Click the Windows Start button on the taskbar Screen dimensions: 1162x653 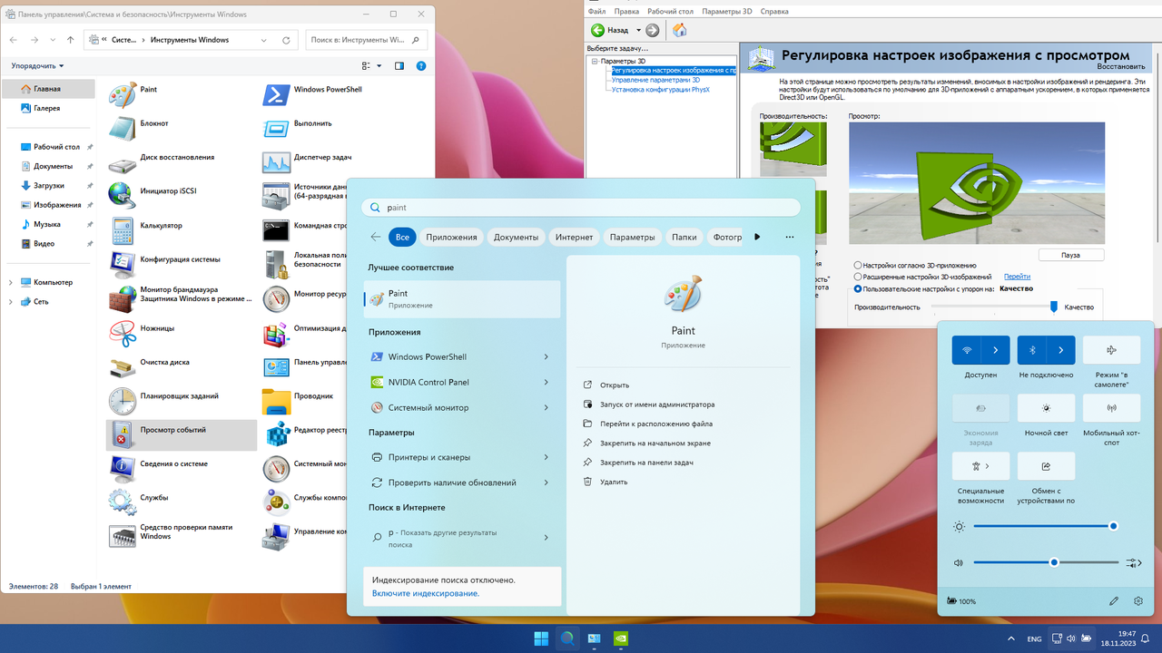[x=541, y=638]
